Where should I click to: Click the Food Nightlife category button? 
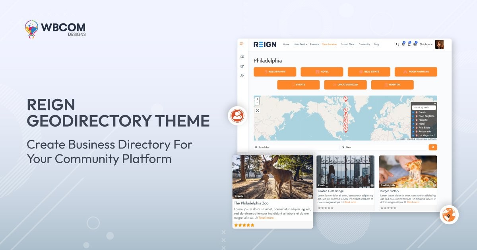pyautogui.click(x=416, y=72)
